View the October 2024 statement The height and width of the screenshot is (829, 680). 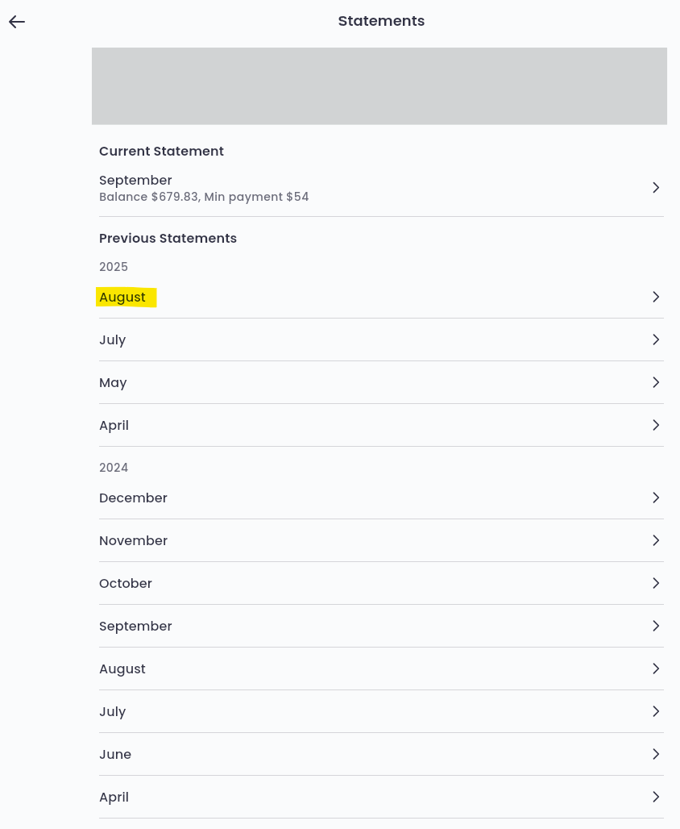tap(126, 584)
